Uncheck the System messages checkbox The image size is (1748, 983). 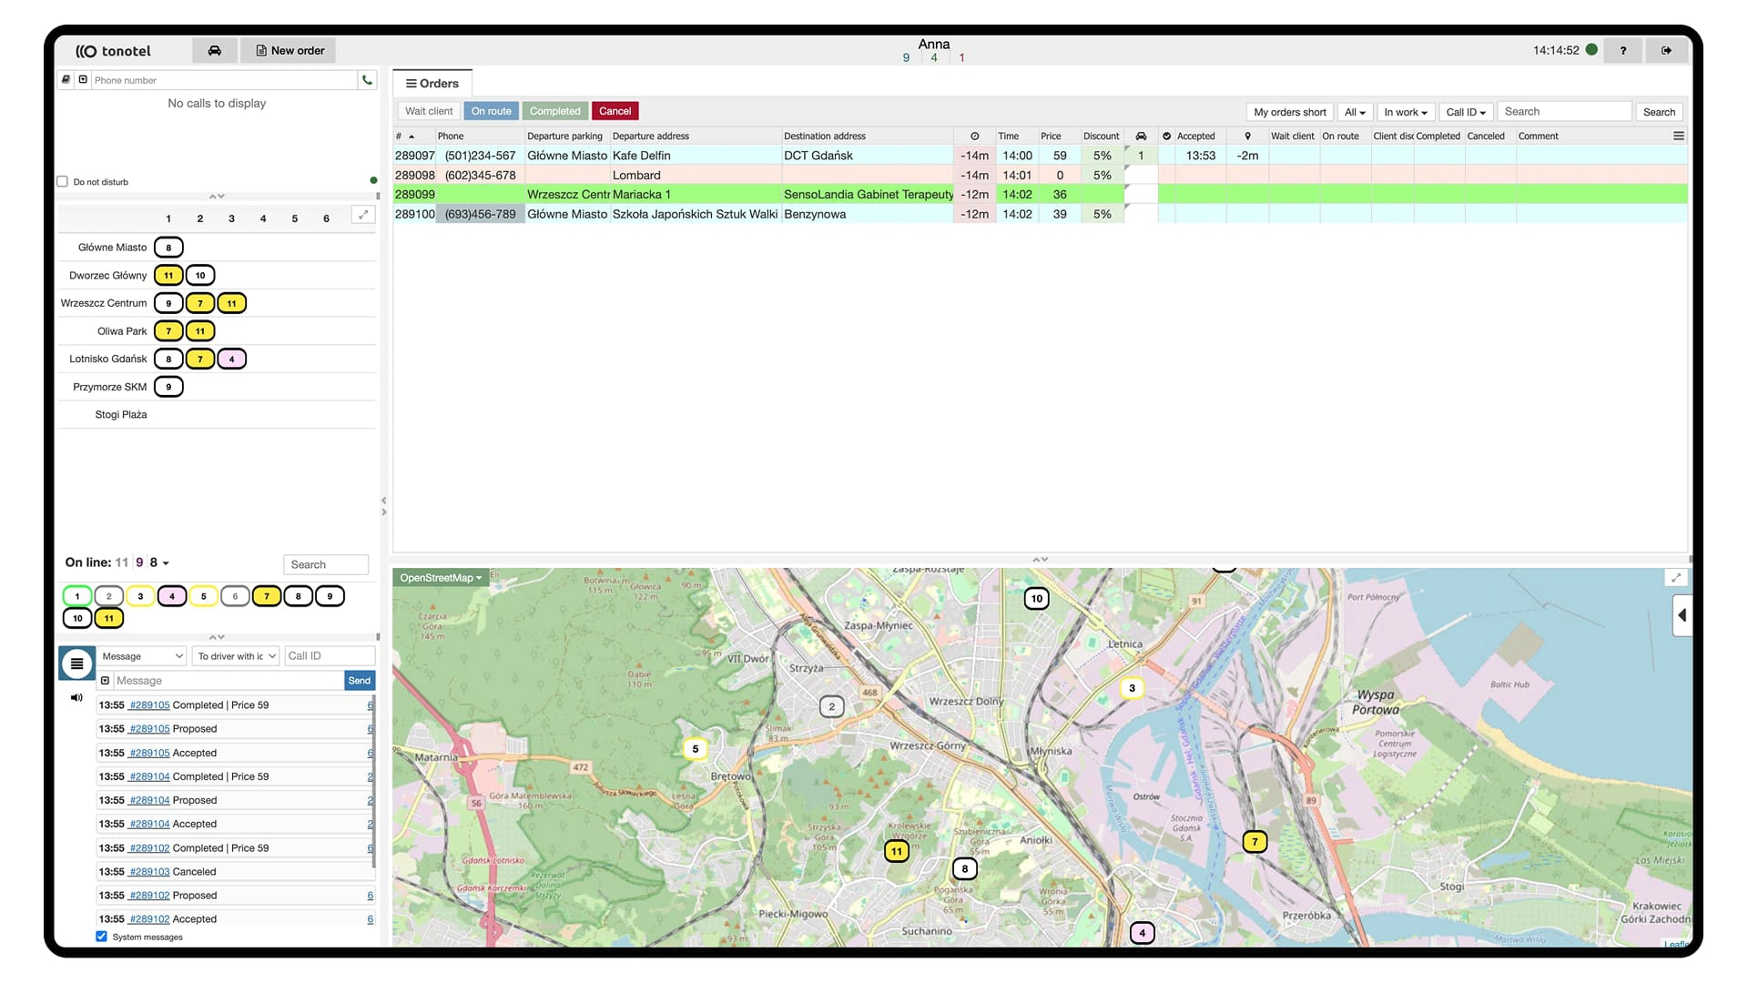[102, 937]
